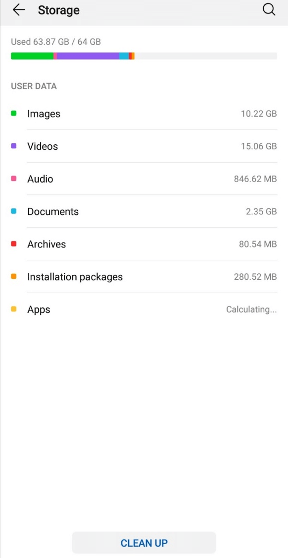Open the Archives category
The image size is (288, 558).
(144, 244)
